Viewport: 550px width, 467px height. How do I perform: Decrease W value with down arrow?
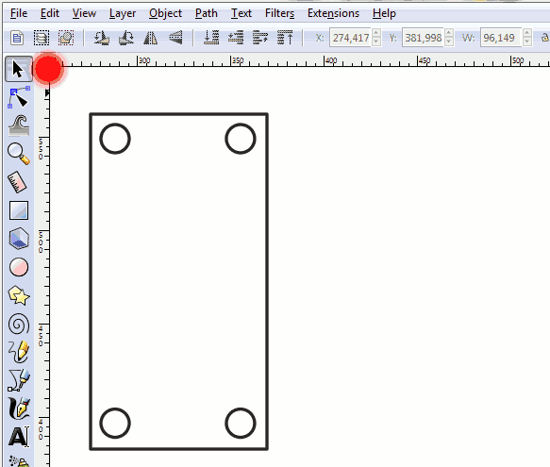(526, 42)
